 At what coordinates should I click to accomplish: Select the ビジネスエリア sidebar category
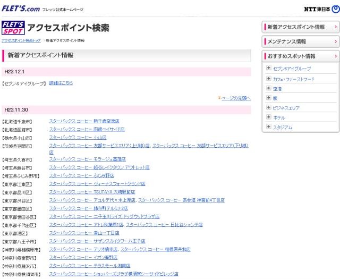coord(286,108)
